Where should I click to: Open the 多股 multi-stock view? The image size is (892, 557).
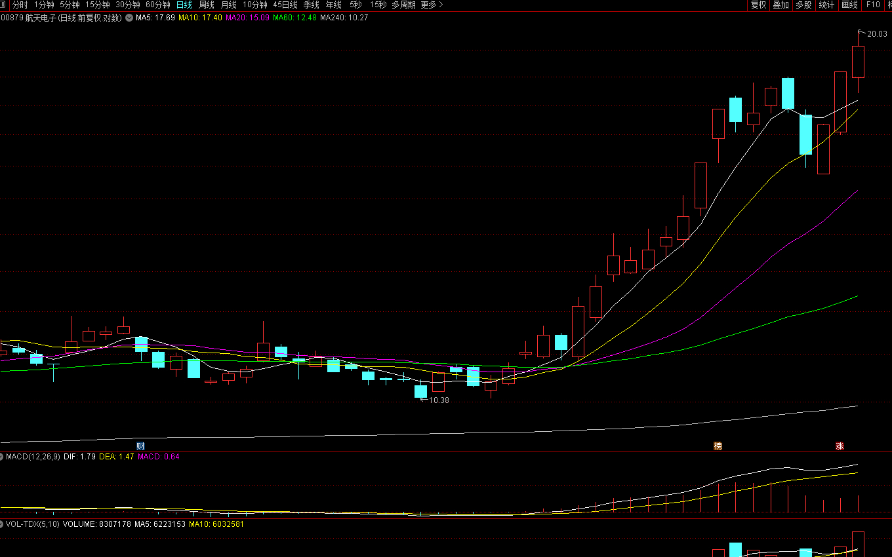[803, 5]
